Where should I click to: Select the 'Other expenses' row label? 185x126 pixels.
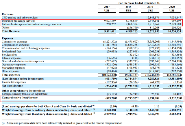(x=11, y=71)
